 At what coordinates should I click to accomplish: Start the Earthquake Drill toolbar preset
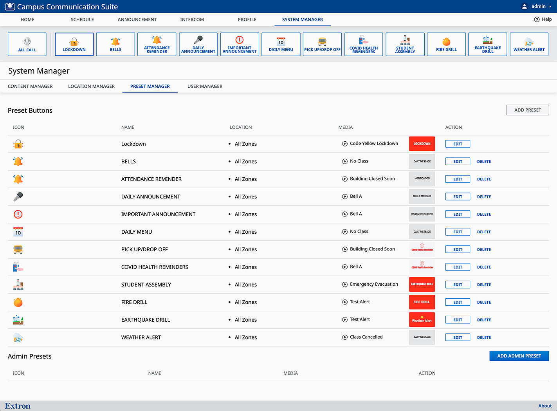(x=488, y=44)
